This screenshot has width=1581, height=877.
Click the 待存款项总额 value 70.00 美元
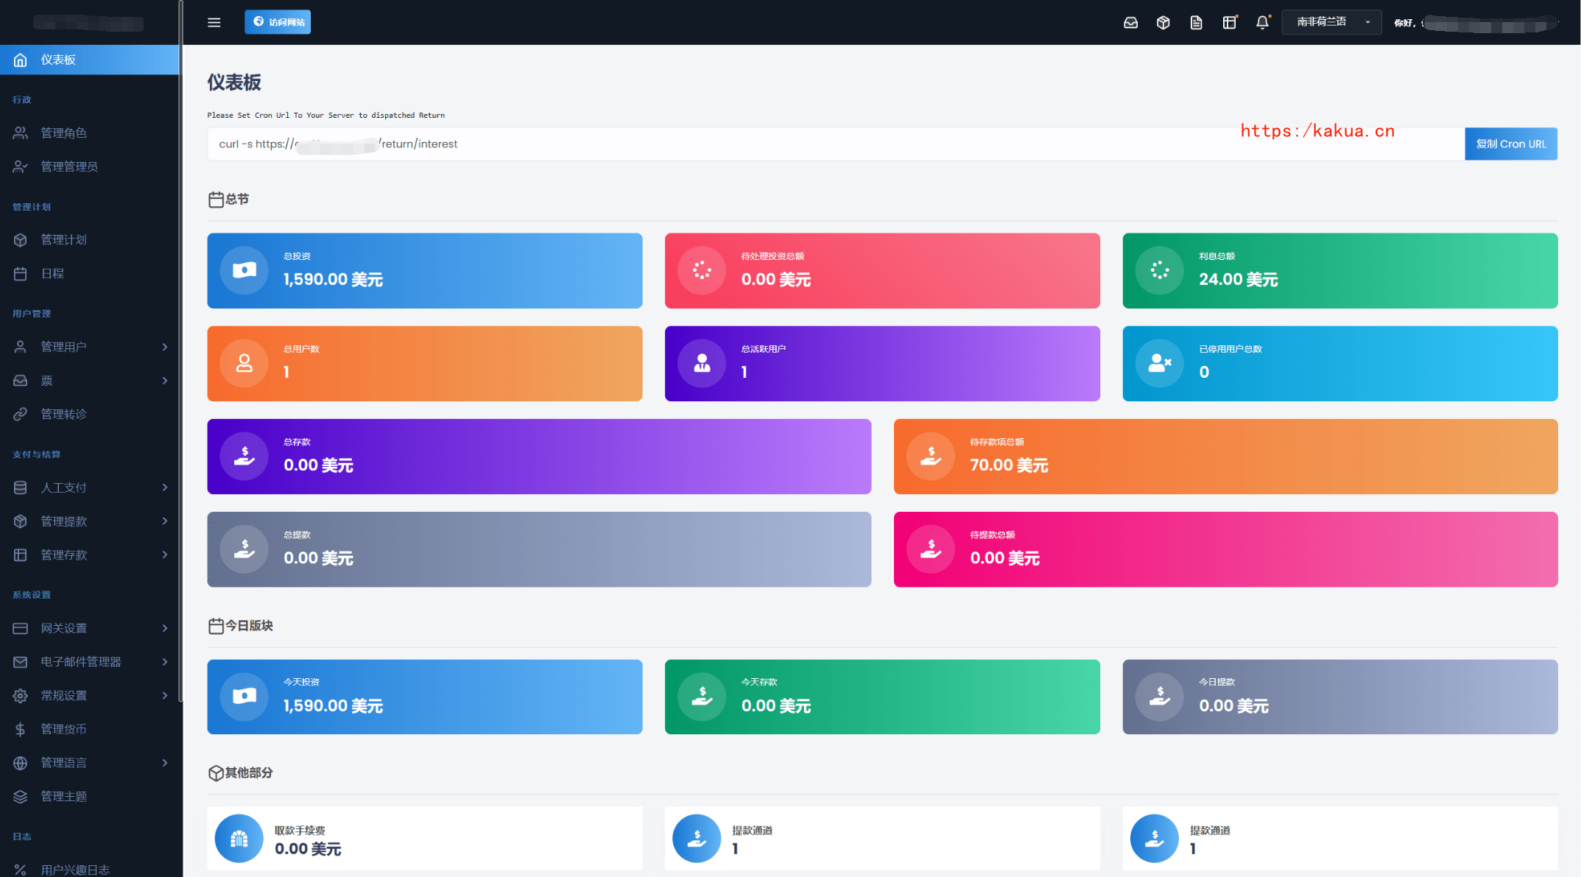tap(1009, 465)
